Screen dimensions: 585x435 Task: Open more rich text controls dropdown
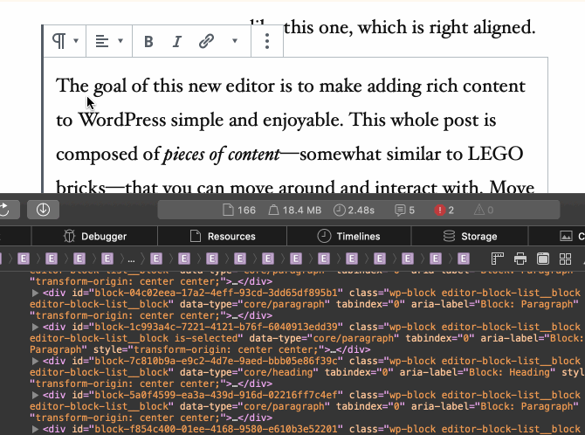tap(235, 41)
